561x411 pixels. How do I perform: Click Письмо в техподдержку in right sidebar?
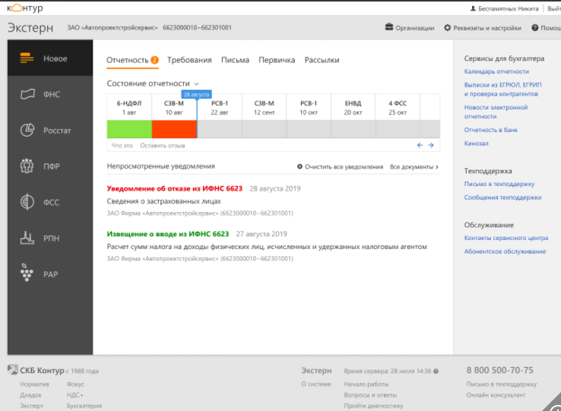(499, 184)
